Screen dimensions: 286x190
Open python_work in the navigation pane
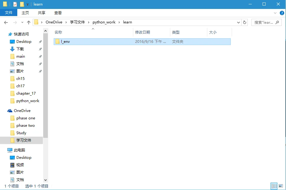pos(28,101)
